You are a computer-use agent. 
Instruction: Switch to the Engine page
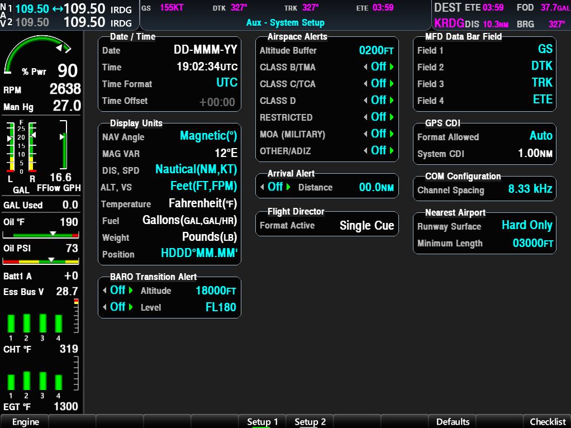coord(24,422)
